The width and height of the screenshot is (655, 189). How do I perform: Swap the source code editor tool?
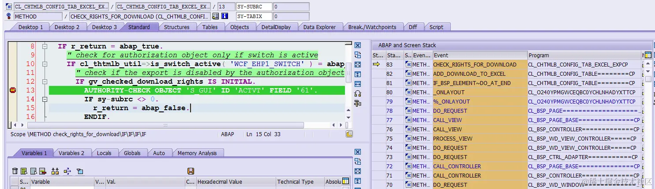click(x=358, y=55)
